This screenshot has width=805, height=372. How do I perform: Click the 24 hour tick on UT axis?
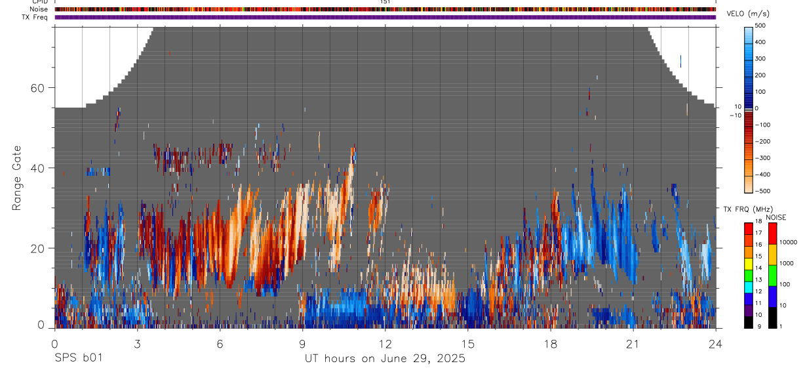[x=715, y=342]
